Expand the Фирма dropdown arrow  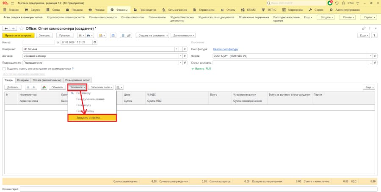pos(371,56)
